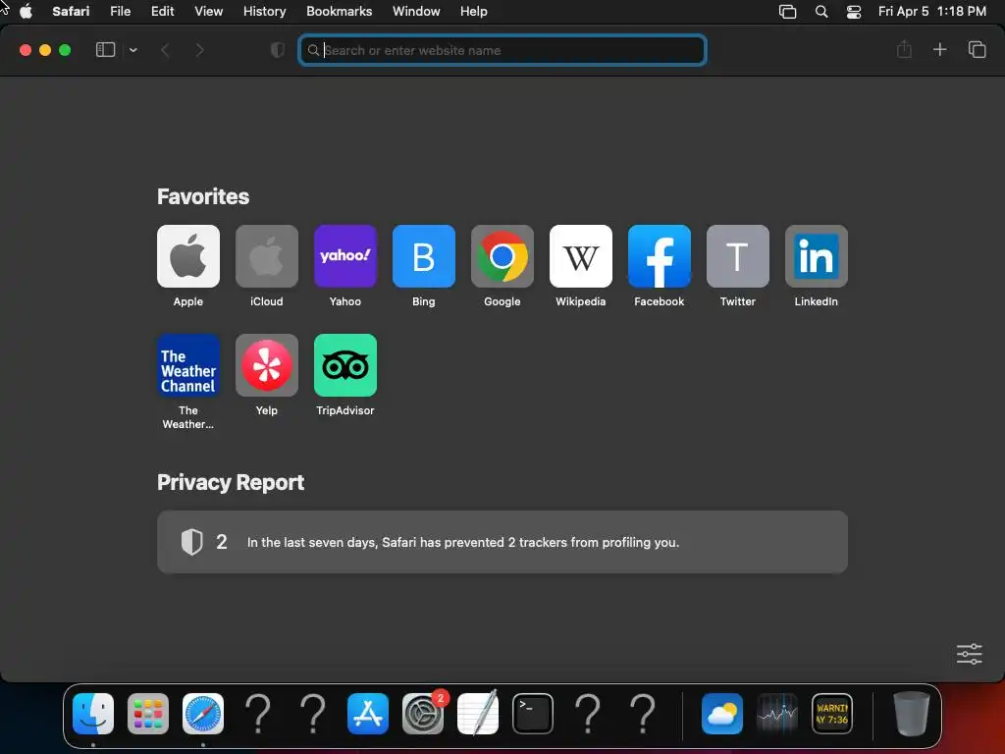Viewport: 1005px width, 754px height.
Task: Open Console app from the Dock
Action: click(x=832, y=714)
